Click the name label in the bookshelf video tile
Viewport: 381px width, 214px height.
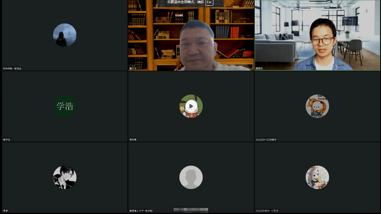click(x=133, y=69)
